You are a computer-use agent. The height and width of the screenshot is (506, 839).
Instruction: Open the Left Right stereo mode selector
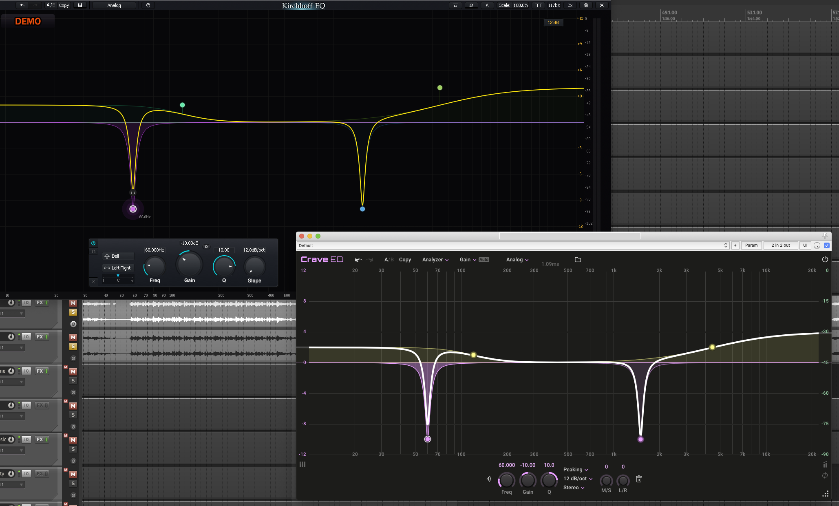pyautogui.click(x=118, y=268)
